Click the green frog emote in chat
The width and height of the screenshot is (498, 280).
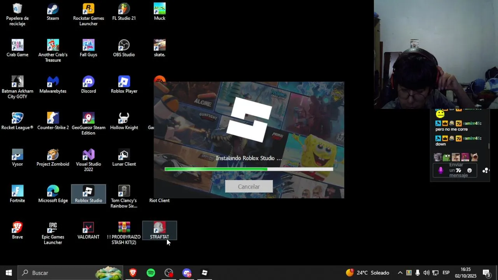(x=447, y=157)
